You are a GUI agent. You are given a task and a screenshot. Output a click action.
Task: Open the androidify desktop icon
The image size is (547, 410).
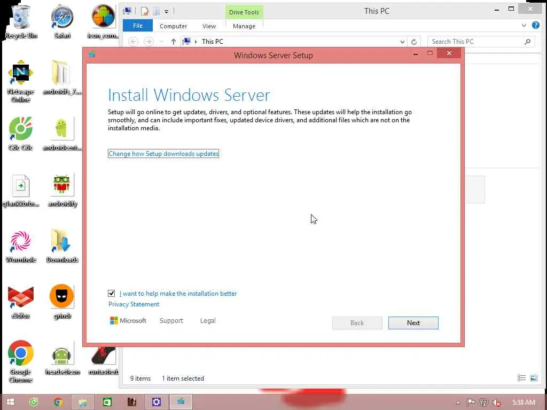pos(62,190)
